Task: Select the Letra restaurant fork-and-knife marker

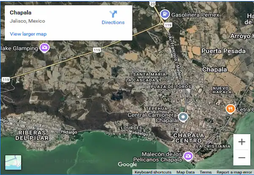Action: 230,109
